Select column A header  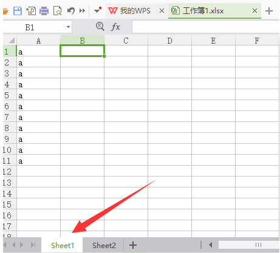38,41
